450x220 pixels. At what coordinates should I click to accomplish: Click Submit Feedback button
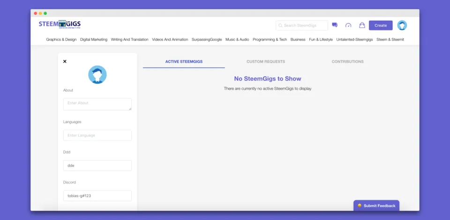[376, 205]
